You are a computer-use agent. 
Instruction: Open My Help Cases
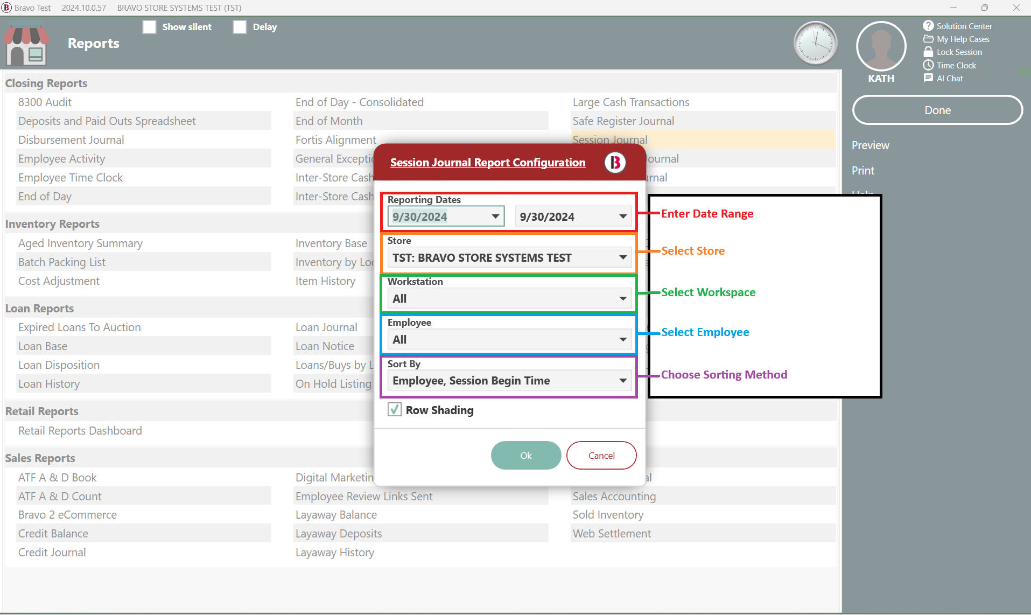click(x=956, y=39)
